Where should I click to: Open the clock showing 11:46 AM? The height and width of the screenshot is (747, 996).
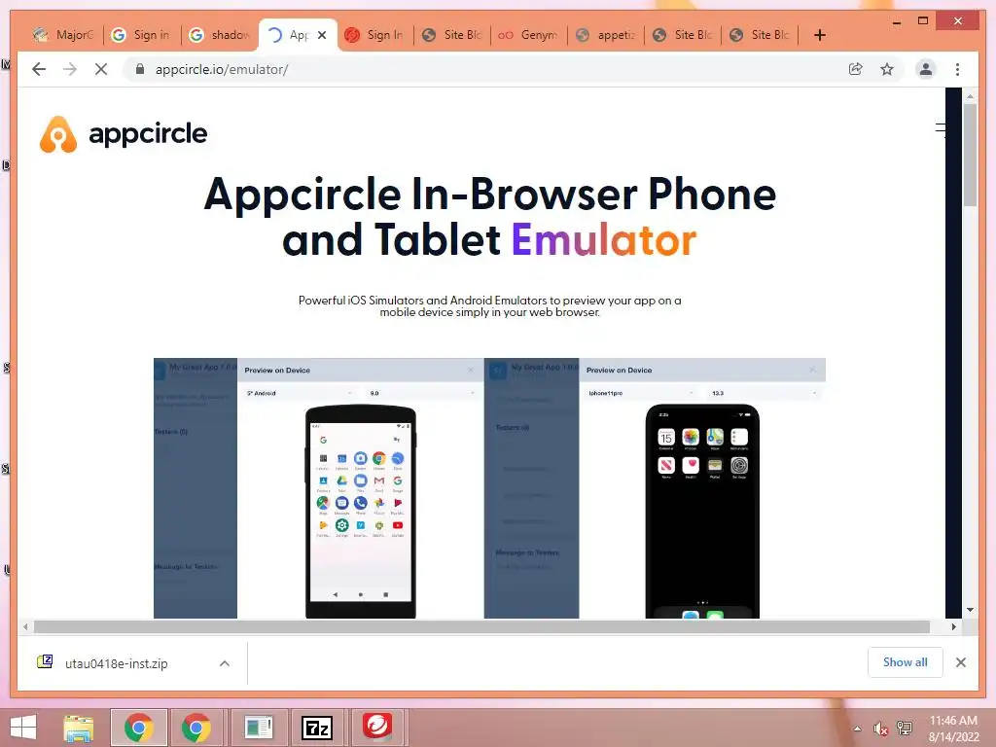(953, 729)
